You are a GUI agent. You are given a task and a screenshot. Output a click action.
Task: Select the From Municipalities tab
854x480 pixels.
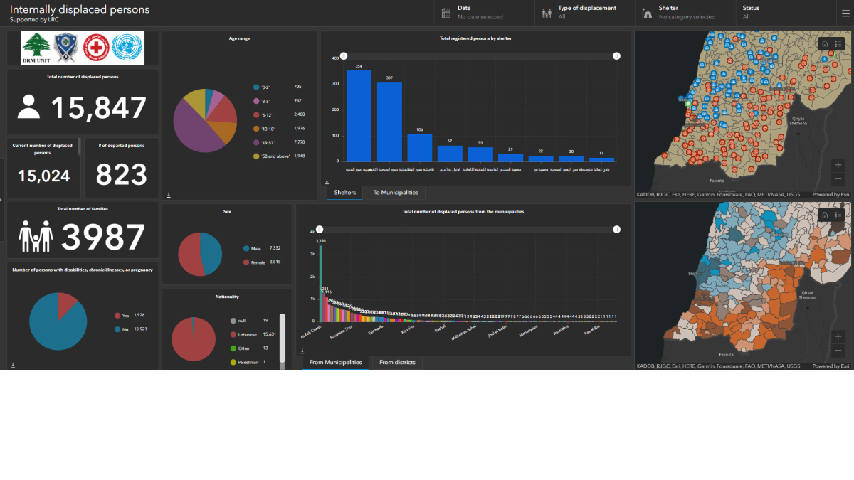(336, 363)
